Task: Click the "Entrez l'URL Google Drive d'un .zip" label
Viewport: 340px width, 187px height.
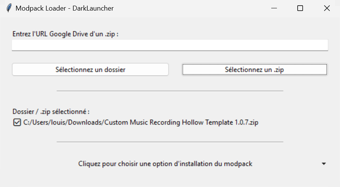Action: coord(65,34)
